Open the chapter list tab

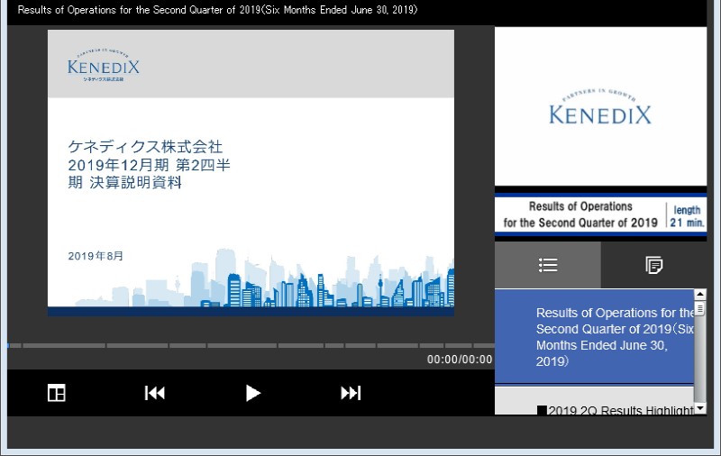[x=548, y=265]
